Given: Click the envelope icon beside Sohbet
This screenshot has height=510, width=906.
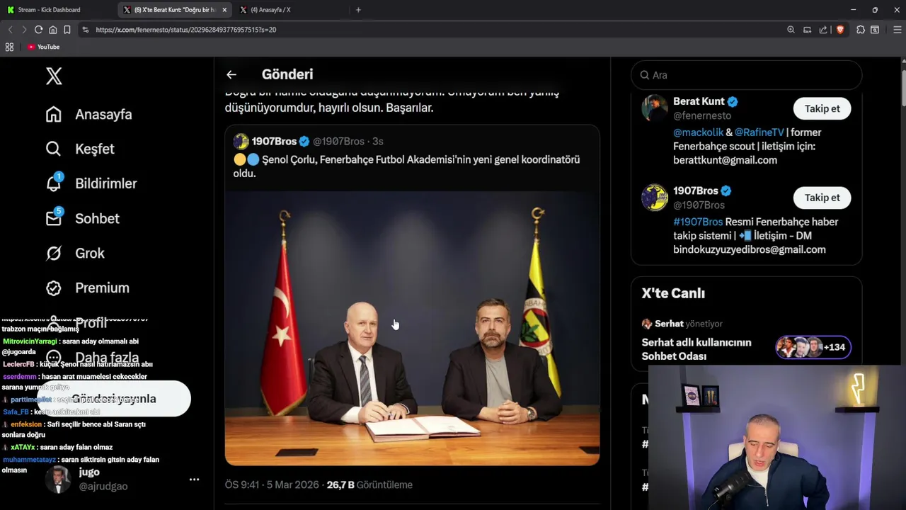Looking at the screenshot, I should pyautogui.click(x=54, y=218).
